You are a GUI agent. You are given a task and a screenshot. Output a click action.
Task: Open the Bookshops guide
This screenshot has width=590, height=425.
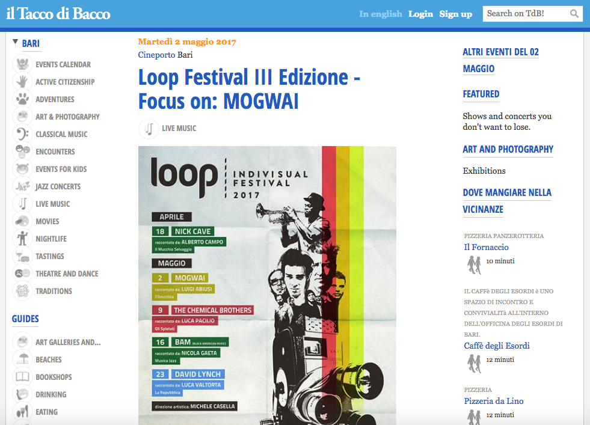coord(54,378)
